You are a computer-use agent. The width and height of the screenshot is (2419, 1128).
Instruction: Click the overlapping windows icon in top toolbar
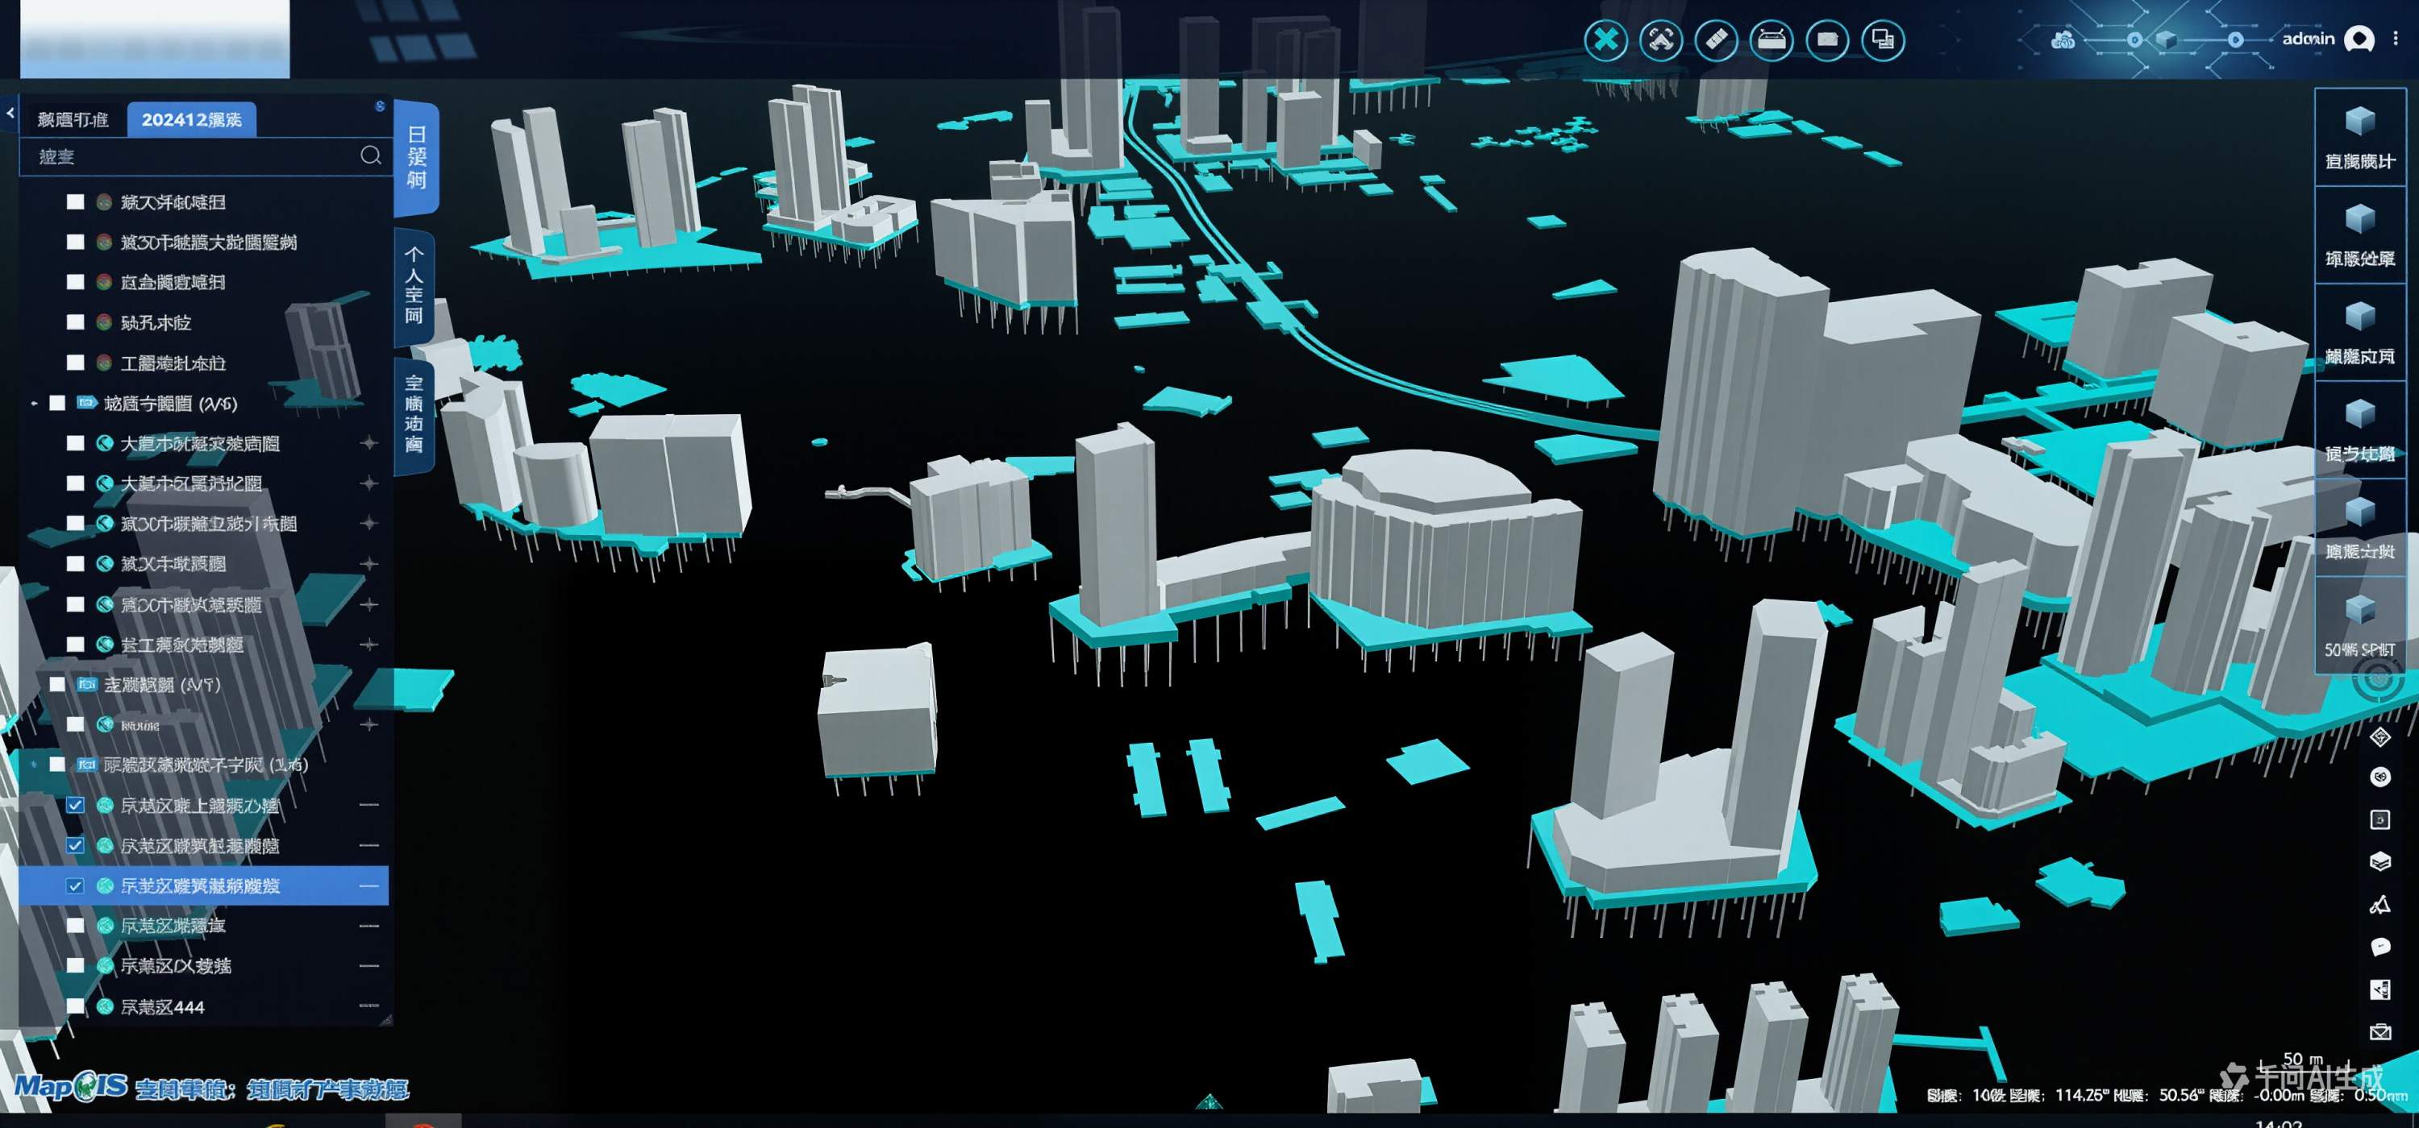point(1882,40)
